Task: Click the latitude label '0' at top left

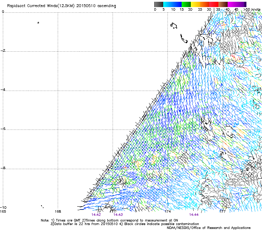Action: point(3,12)
